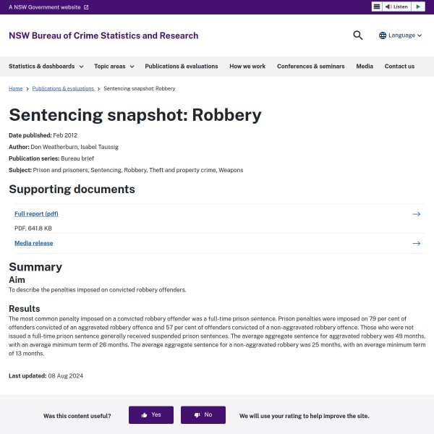Click the NSW Bureau of Crime Statistics site title
This screenshot has width=434, height=434.
(x=103, y=35)
